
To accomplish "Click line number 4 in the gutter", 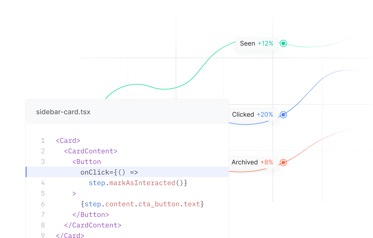I will (x=43, y=183).
